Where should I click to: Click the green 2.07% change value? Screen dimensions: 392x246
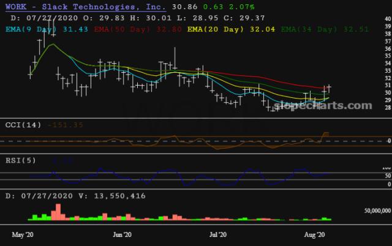click(x=242, y=7)
